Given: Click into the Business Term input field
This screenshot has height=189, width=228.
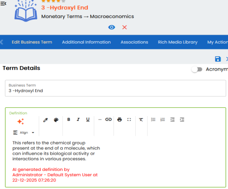Looking at the screenshot, I should pyautogui.click(x=115, y=88).
